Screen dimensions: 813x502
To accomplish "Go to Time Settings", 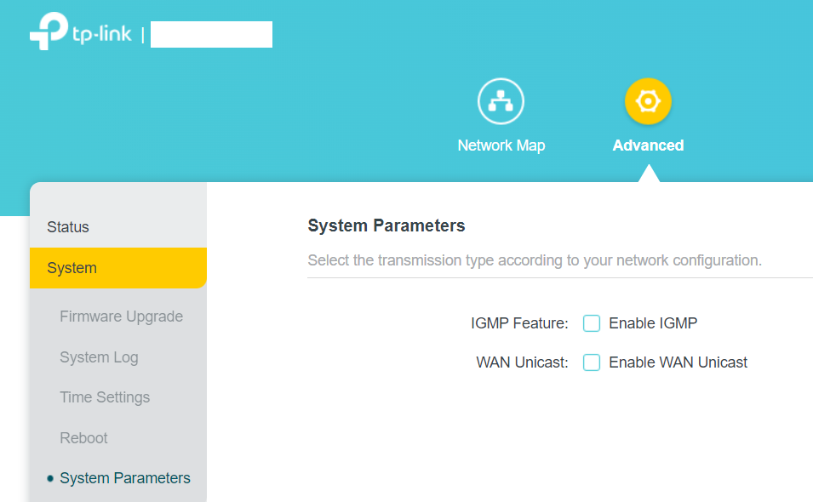I will click(x=105, y=397).
